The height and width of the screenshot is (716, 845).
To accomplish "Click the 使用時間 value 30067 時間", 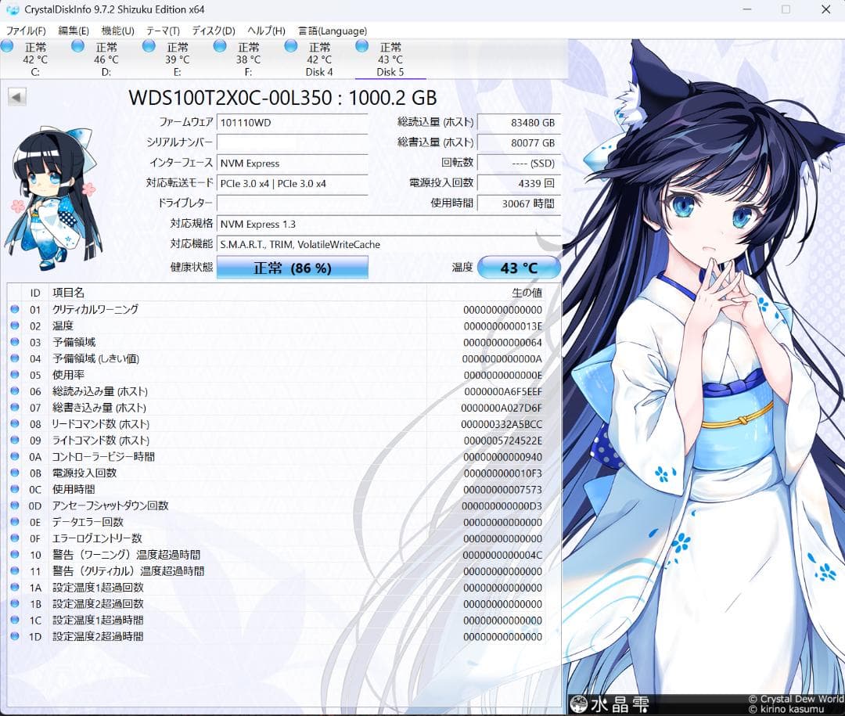I will [x=519, y=203].
